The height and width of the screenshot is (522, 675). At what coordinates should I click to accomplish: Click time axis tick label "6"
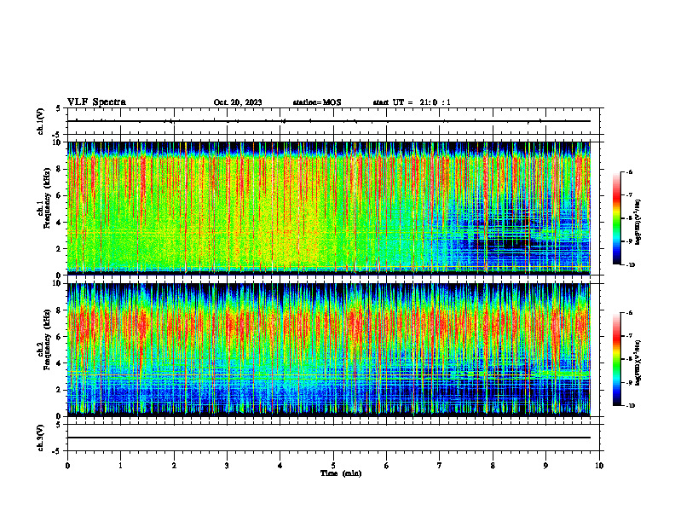pyautogui.click(x=387, y=466)
